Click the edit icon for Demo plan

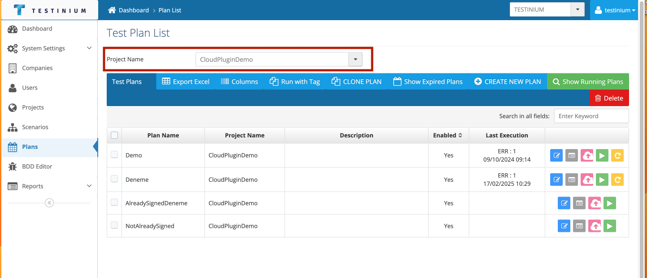pyautogui.click(x=557, y=155)
